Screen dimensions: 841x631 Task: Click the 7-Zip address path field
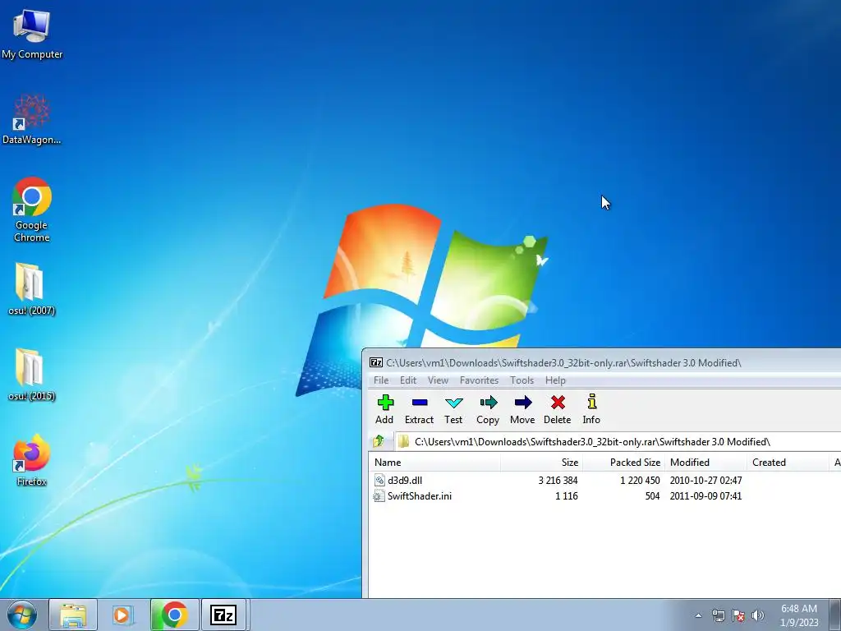(618, 441)
